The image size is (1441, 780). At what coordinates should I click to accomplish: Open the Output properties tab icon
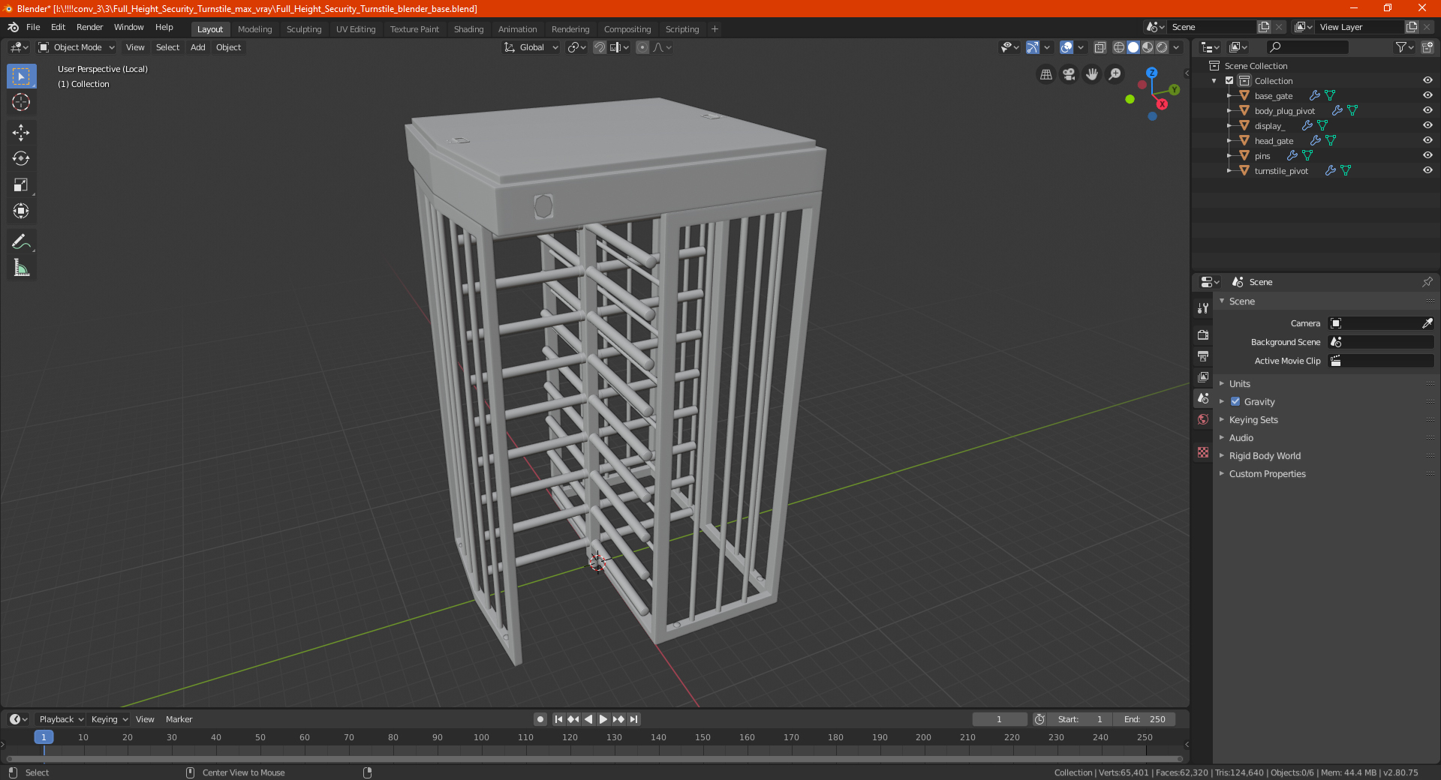[x=1203, y=355]
